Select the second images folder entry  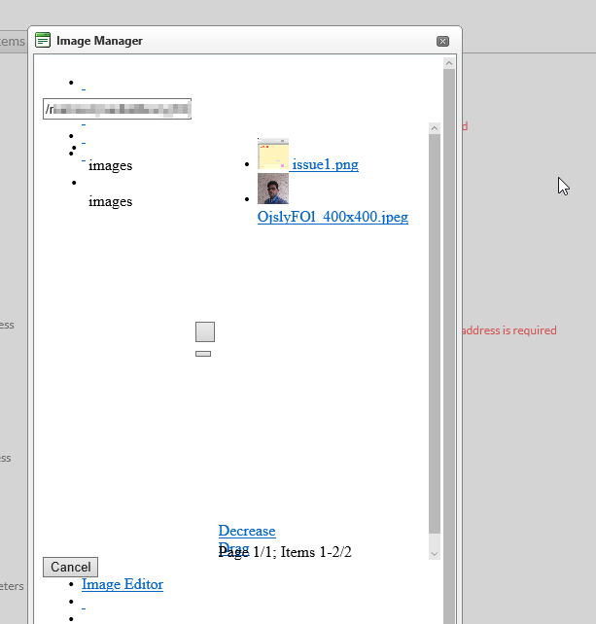pyautogui.click(x=110, y=202)
